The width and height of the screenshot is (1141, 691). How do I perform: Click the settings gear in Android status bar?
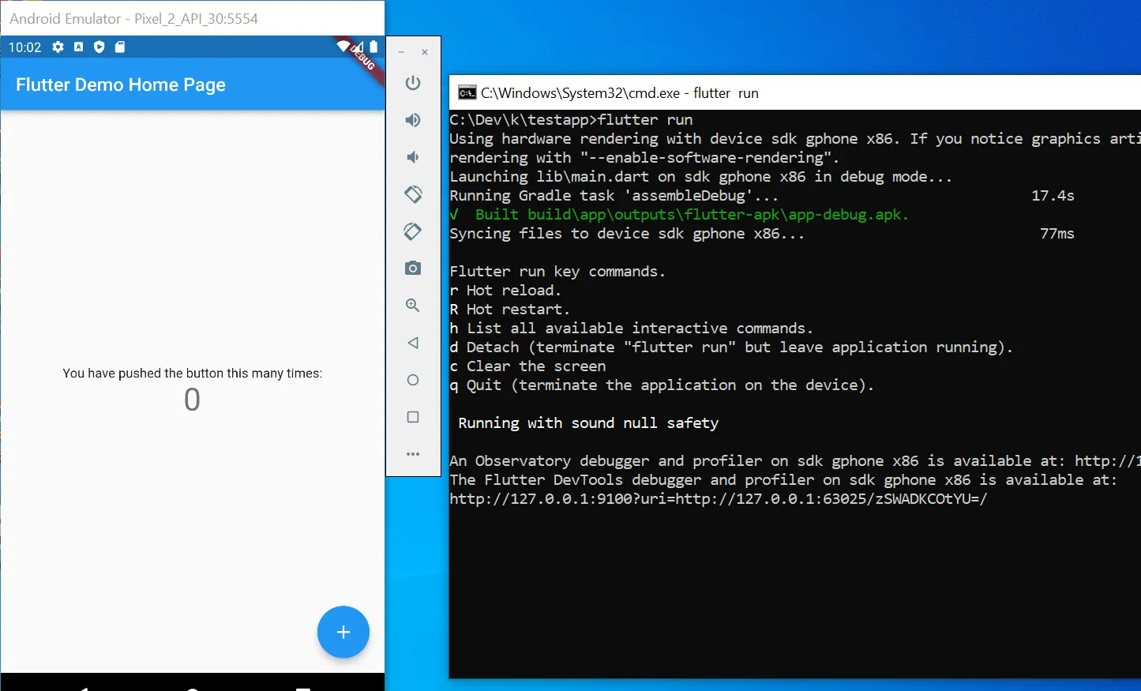point(58,47)
